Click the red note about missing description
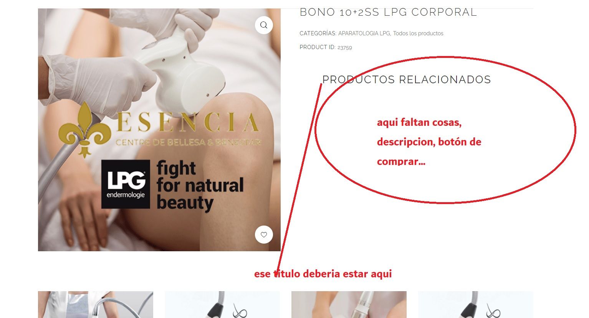 [x=429, y=142]
